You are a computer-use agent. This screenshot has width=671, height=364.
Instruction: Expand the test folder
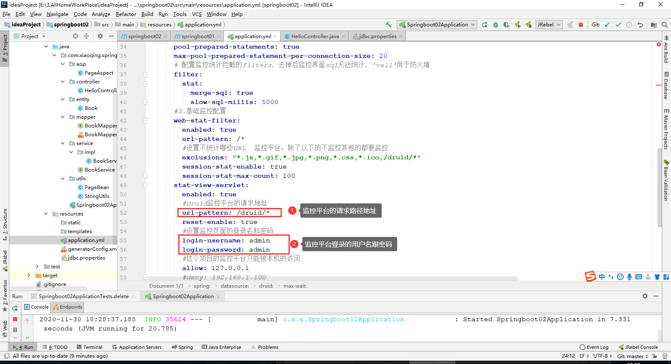coord(37,267)
